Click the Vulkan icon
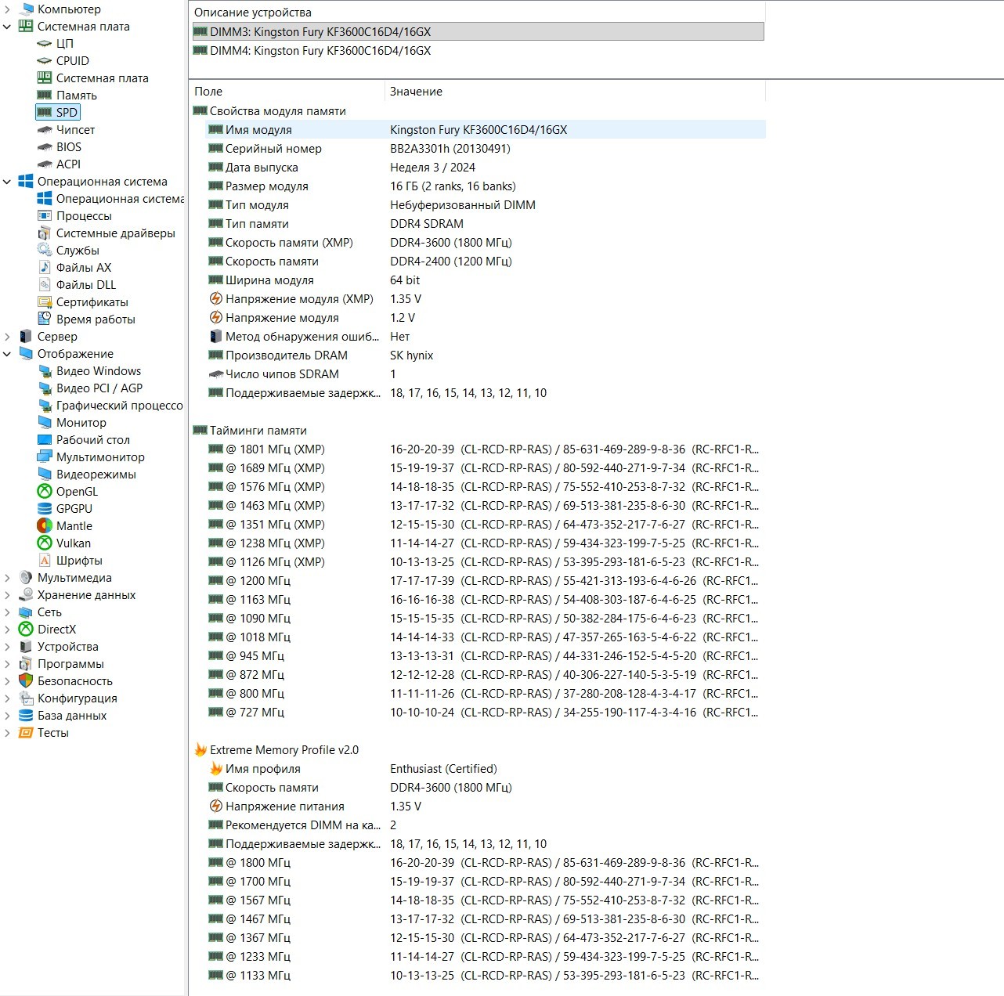 [45, 543]
